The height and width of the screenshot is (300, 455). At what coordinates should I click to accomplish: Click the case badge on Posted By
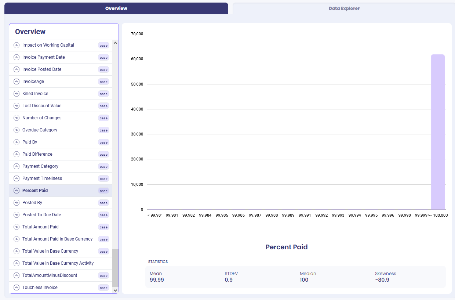[x=103, y=203]
